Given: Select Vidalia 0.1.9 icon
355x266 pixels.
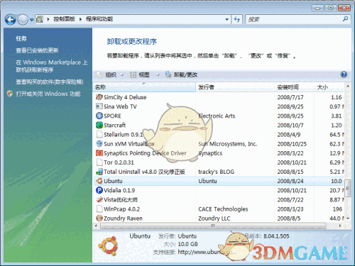Looking at the screenshot, I should pyautogui.click(x=99, y=190).
